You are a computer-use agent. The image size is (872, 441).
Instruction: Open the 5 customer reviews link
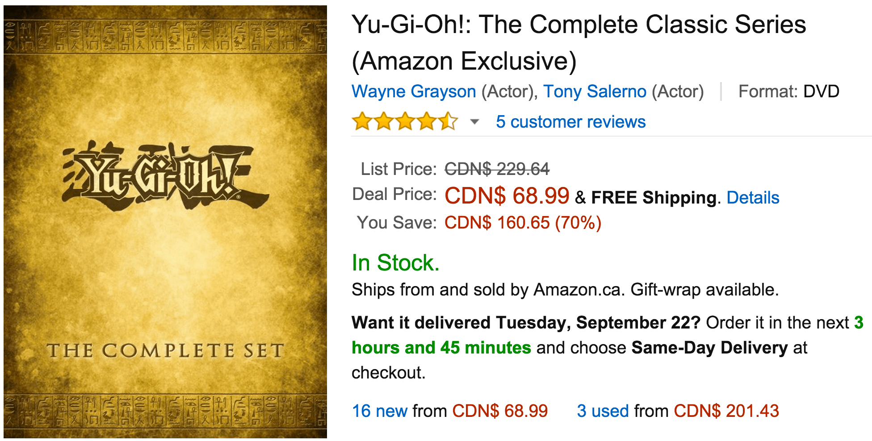570,122
